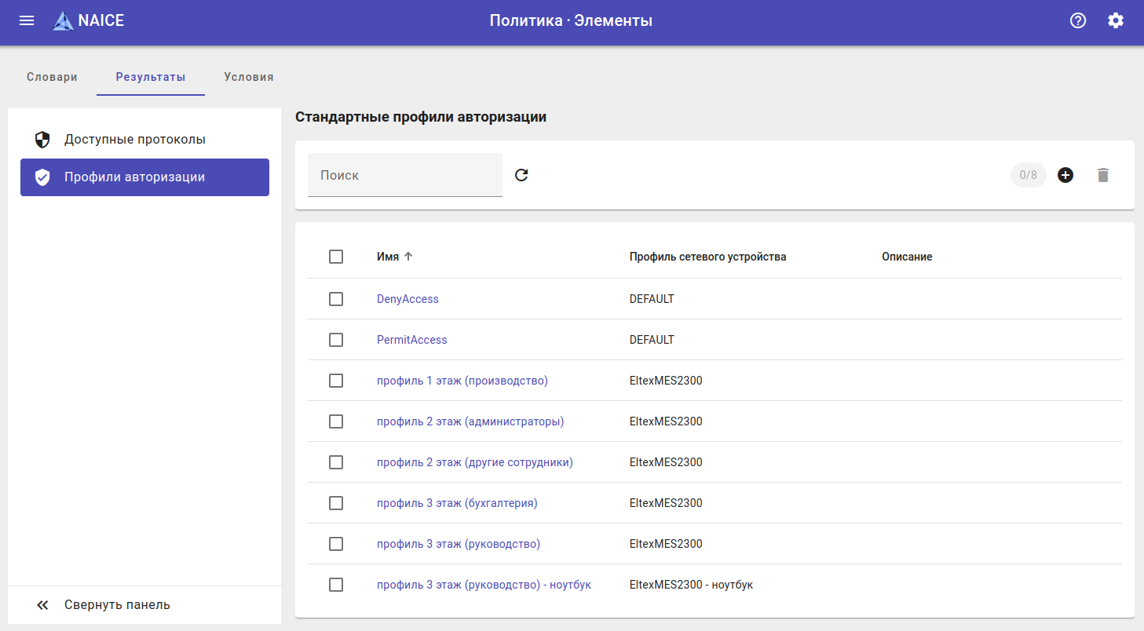Check the DenyAccess row checkbox
Image resolution: width=1144 pixels, height=631 pixels.
coord(336,299)
